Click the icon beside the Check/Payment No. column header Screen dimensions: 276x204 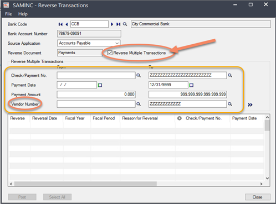coord(180,118)
